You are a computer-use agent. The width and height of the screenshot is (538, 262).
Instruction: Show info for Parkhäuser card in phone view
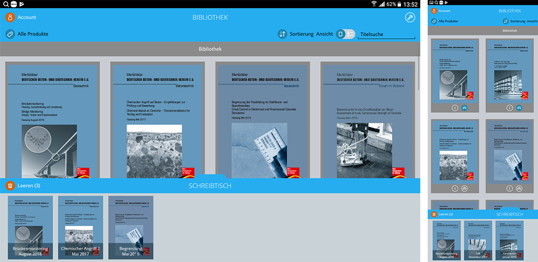coord(510,108)
